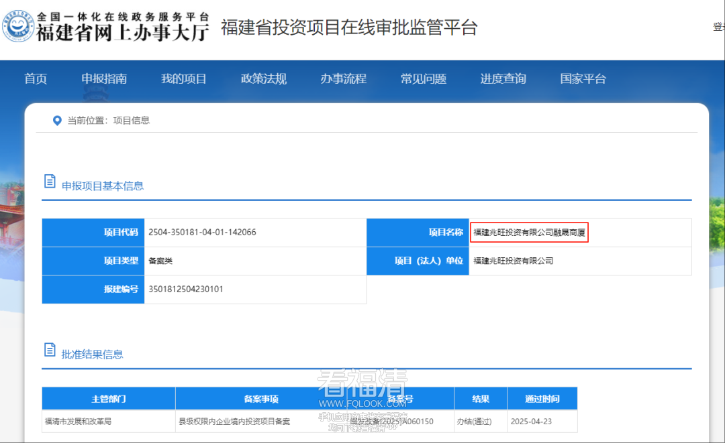Click the 结果 column header
Image resolution: width=725 pixels, height=443 pixels.
coord(481,399)
